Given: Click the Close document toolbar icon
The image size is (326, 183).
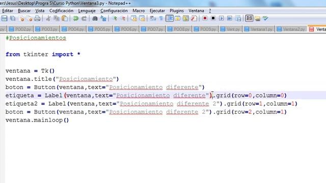Looking at the screenshot, I should [x=21, y=18].
